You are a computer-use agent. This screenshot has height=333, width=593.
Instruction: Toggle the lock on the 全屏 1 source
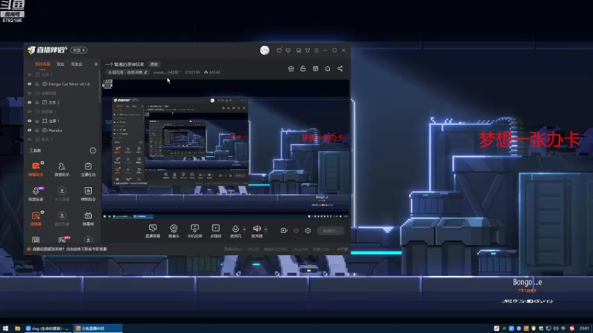37,121
